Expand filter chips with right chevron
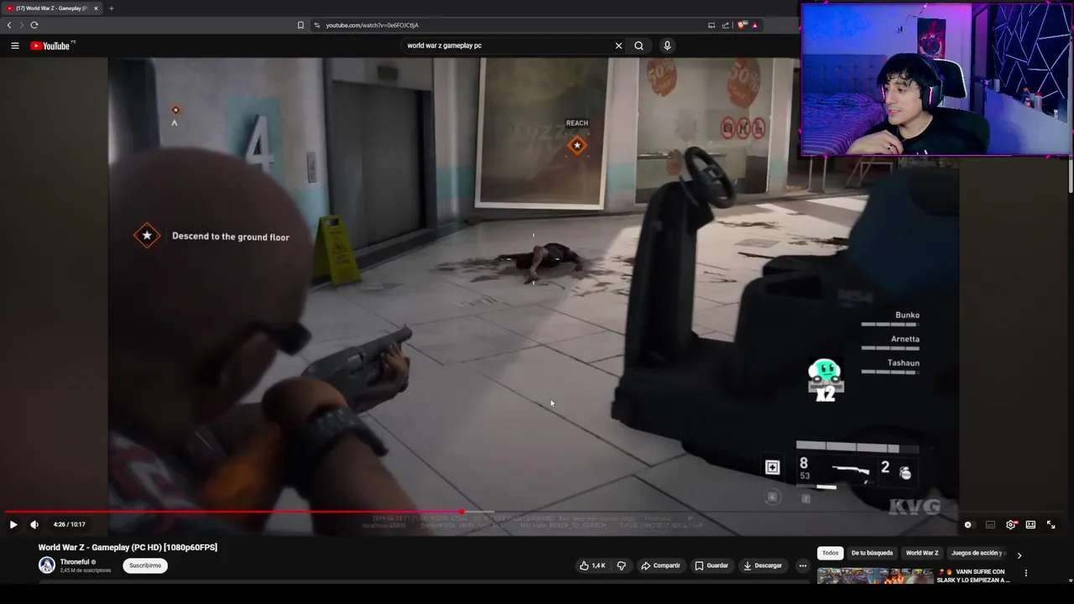Image resolution: width=1074 pixels, height=604 pixels. [1019, 555]
